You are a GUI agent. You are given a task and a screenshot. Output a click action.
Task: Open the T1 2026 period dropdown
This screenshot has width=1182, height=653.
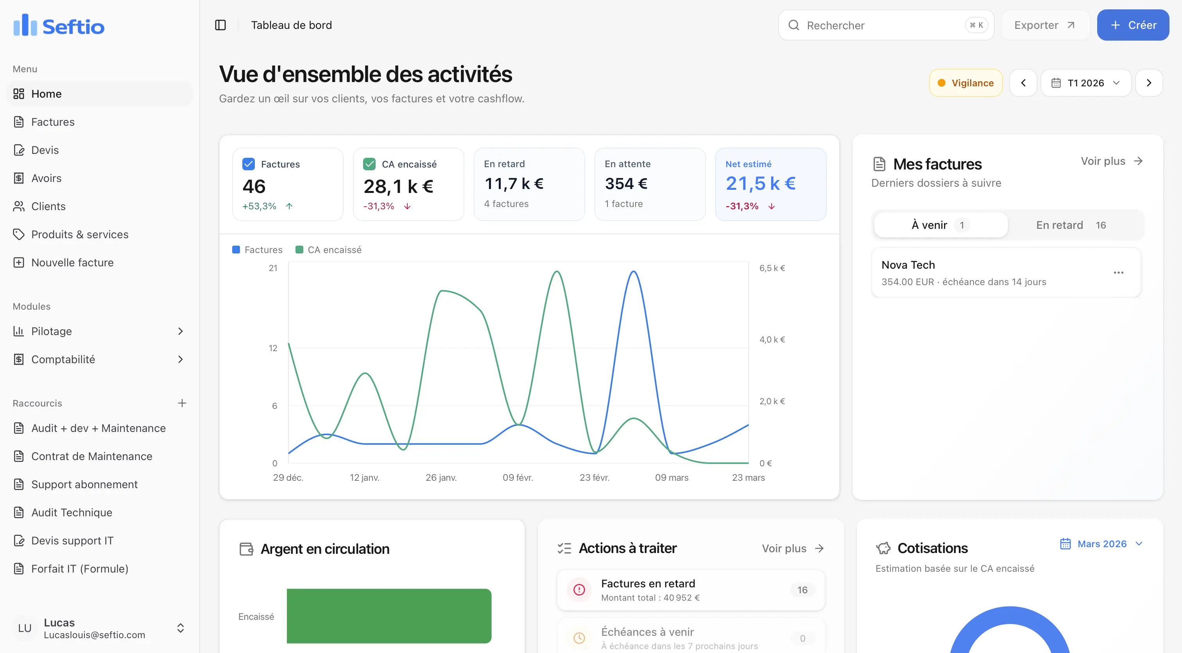coord(1085,82)
